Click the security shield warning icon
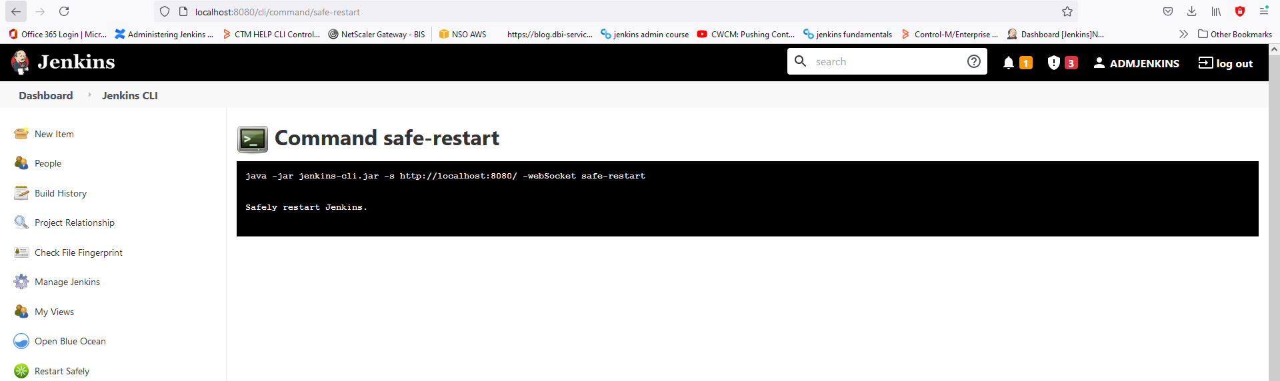This screenshot has height=381, width=1280. point(1053,63)
